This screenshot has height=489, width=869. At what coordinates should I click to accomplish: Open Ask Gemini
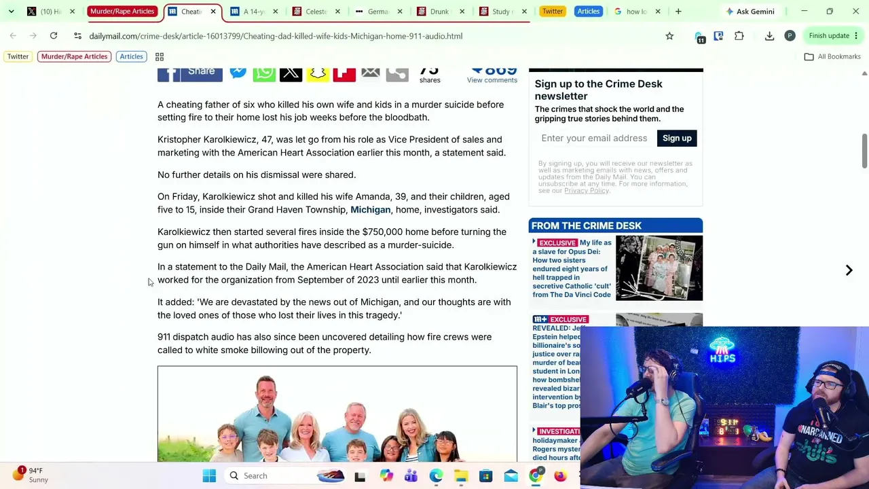pyautogui.click(x=750, y=12)
